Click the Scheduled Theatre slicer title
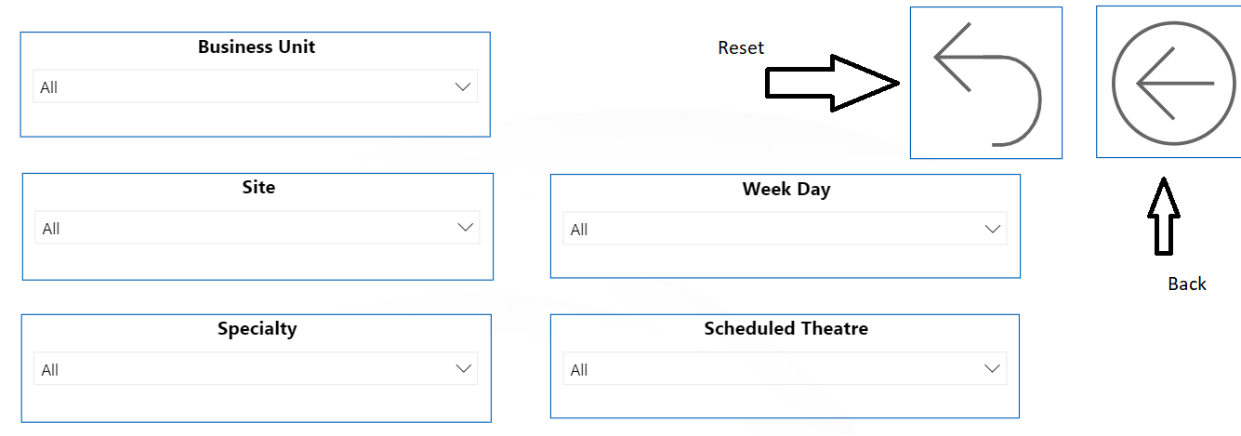 (x=786, y=328)
